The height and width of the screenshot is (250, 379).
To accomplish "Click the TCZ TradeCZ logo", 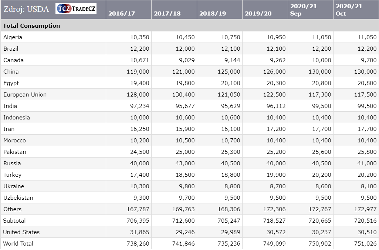I will pos(76,9).
